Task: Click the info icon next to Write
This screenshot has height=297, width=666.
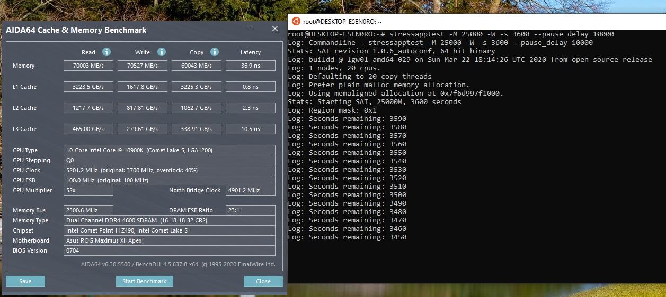Action: coord(162,52)
